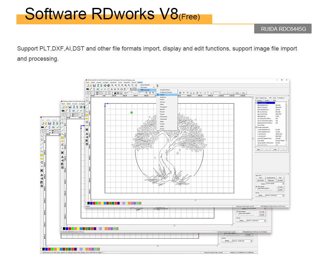The height and width of the screenshot is (278, 328).
Task: Select Simplify Chinese in the language list
Action: (x=165, y=90)
